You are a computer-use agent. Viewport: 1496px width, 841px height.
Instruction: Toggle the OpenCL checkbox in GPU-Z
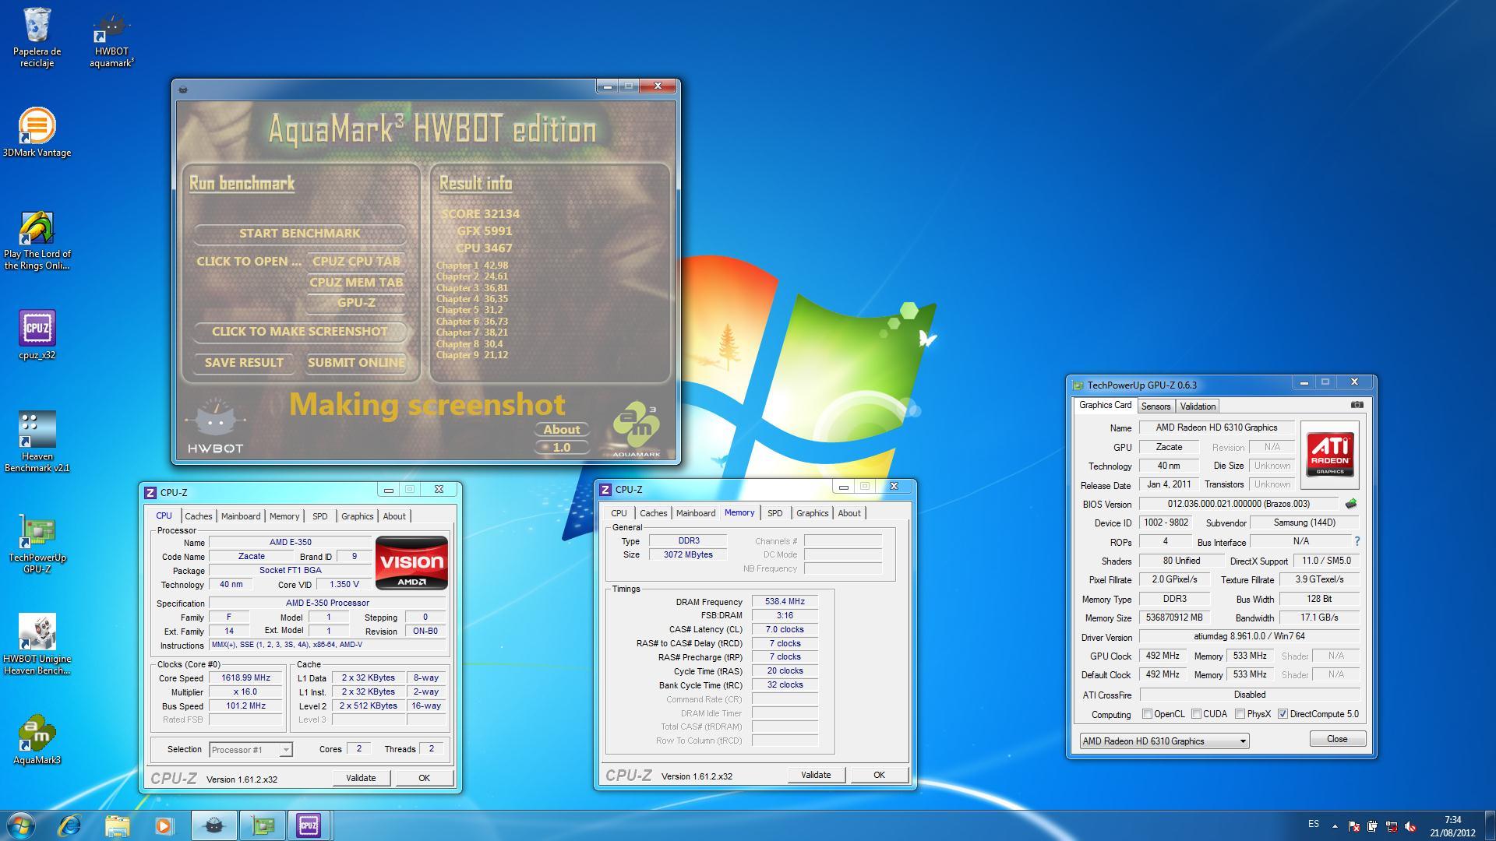click(x=1147, y=714)
